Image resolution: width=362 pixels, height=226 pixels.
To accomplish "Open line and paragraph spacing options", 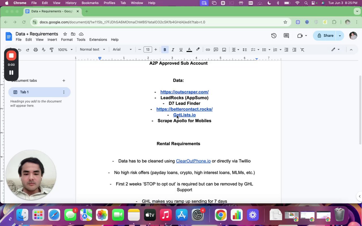I will pos(245,50).
